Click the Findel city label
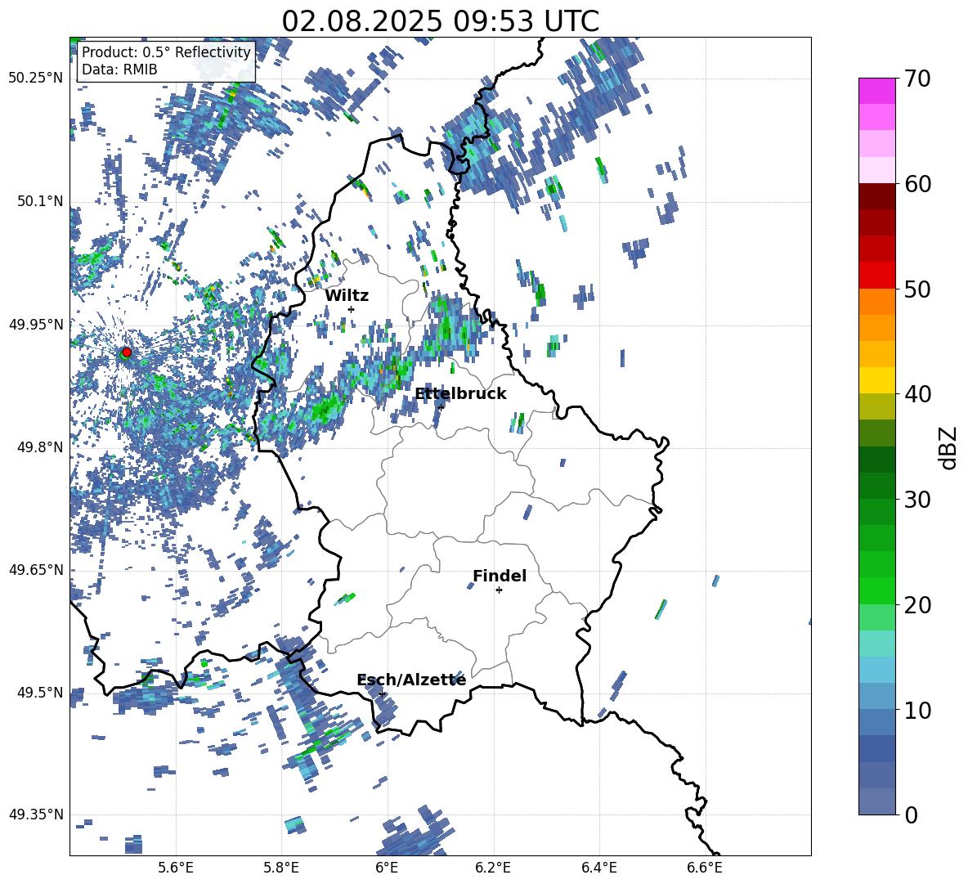The image size is (968, 884). click(x=500, y=576)
